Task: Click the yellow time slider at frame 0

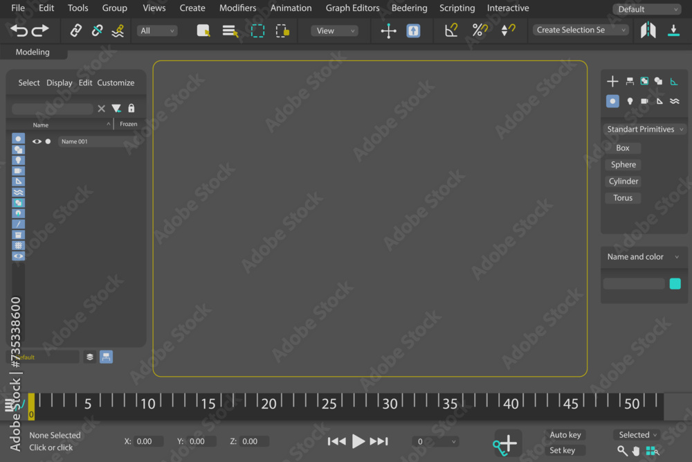Action: pos(31,407)
